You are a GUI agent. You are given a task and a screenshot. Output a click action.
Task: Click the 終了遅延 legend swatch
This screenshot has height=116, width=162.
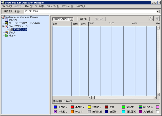click(x=140, y=107)
